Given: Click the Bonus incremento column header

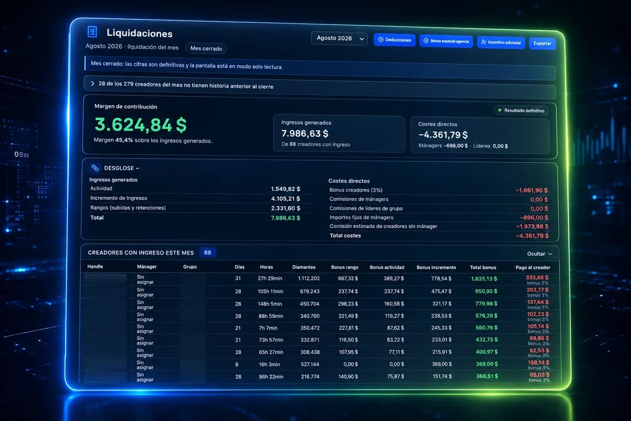Looking at the screenshot, I should (436, 267).
